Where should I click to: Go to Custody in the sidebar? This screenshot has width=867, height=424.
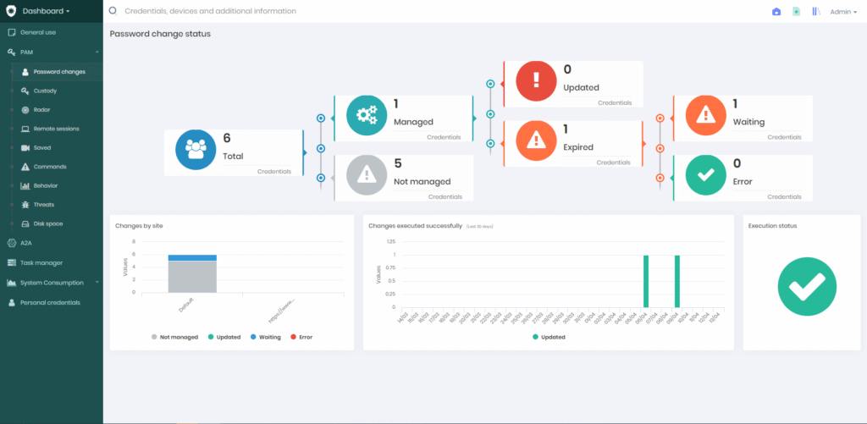(45, 91)
